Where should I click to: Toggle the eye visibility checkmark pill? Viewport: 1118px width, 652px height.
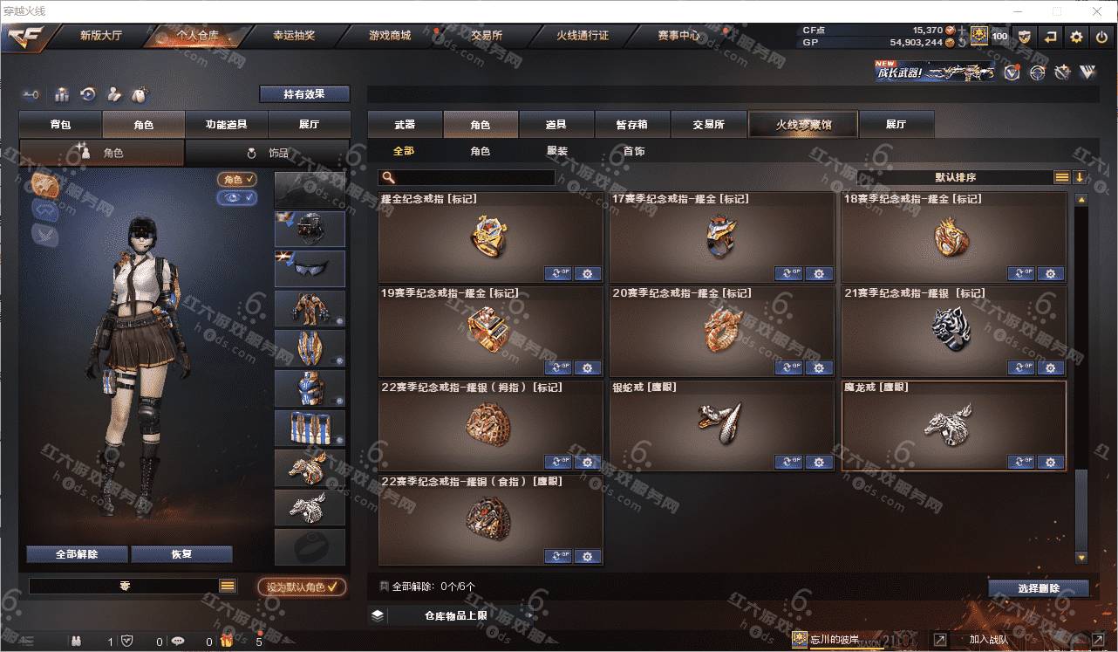click(237, 198)
